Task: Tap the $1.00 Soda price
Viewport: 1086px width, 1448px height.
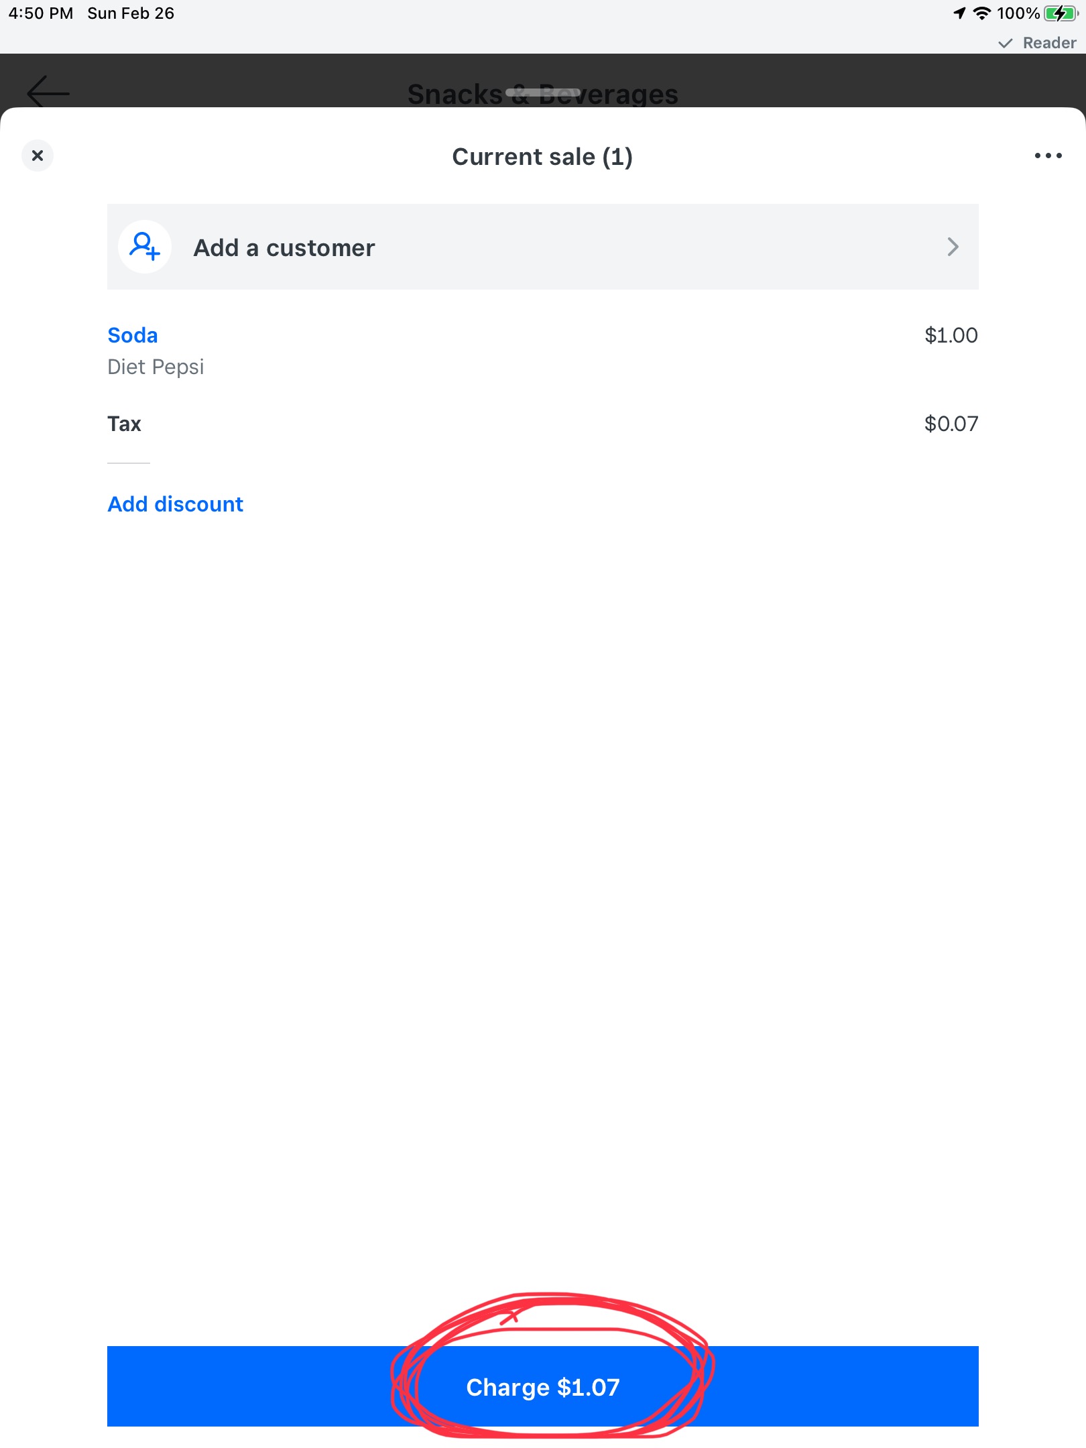Action: click(x=951, y=335)
